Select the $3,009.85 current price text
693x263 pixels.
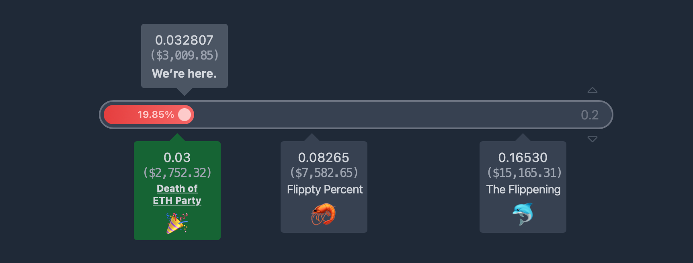(185, 55)
